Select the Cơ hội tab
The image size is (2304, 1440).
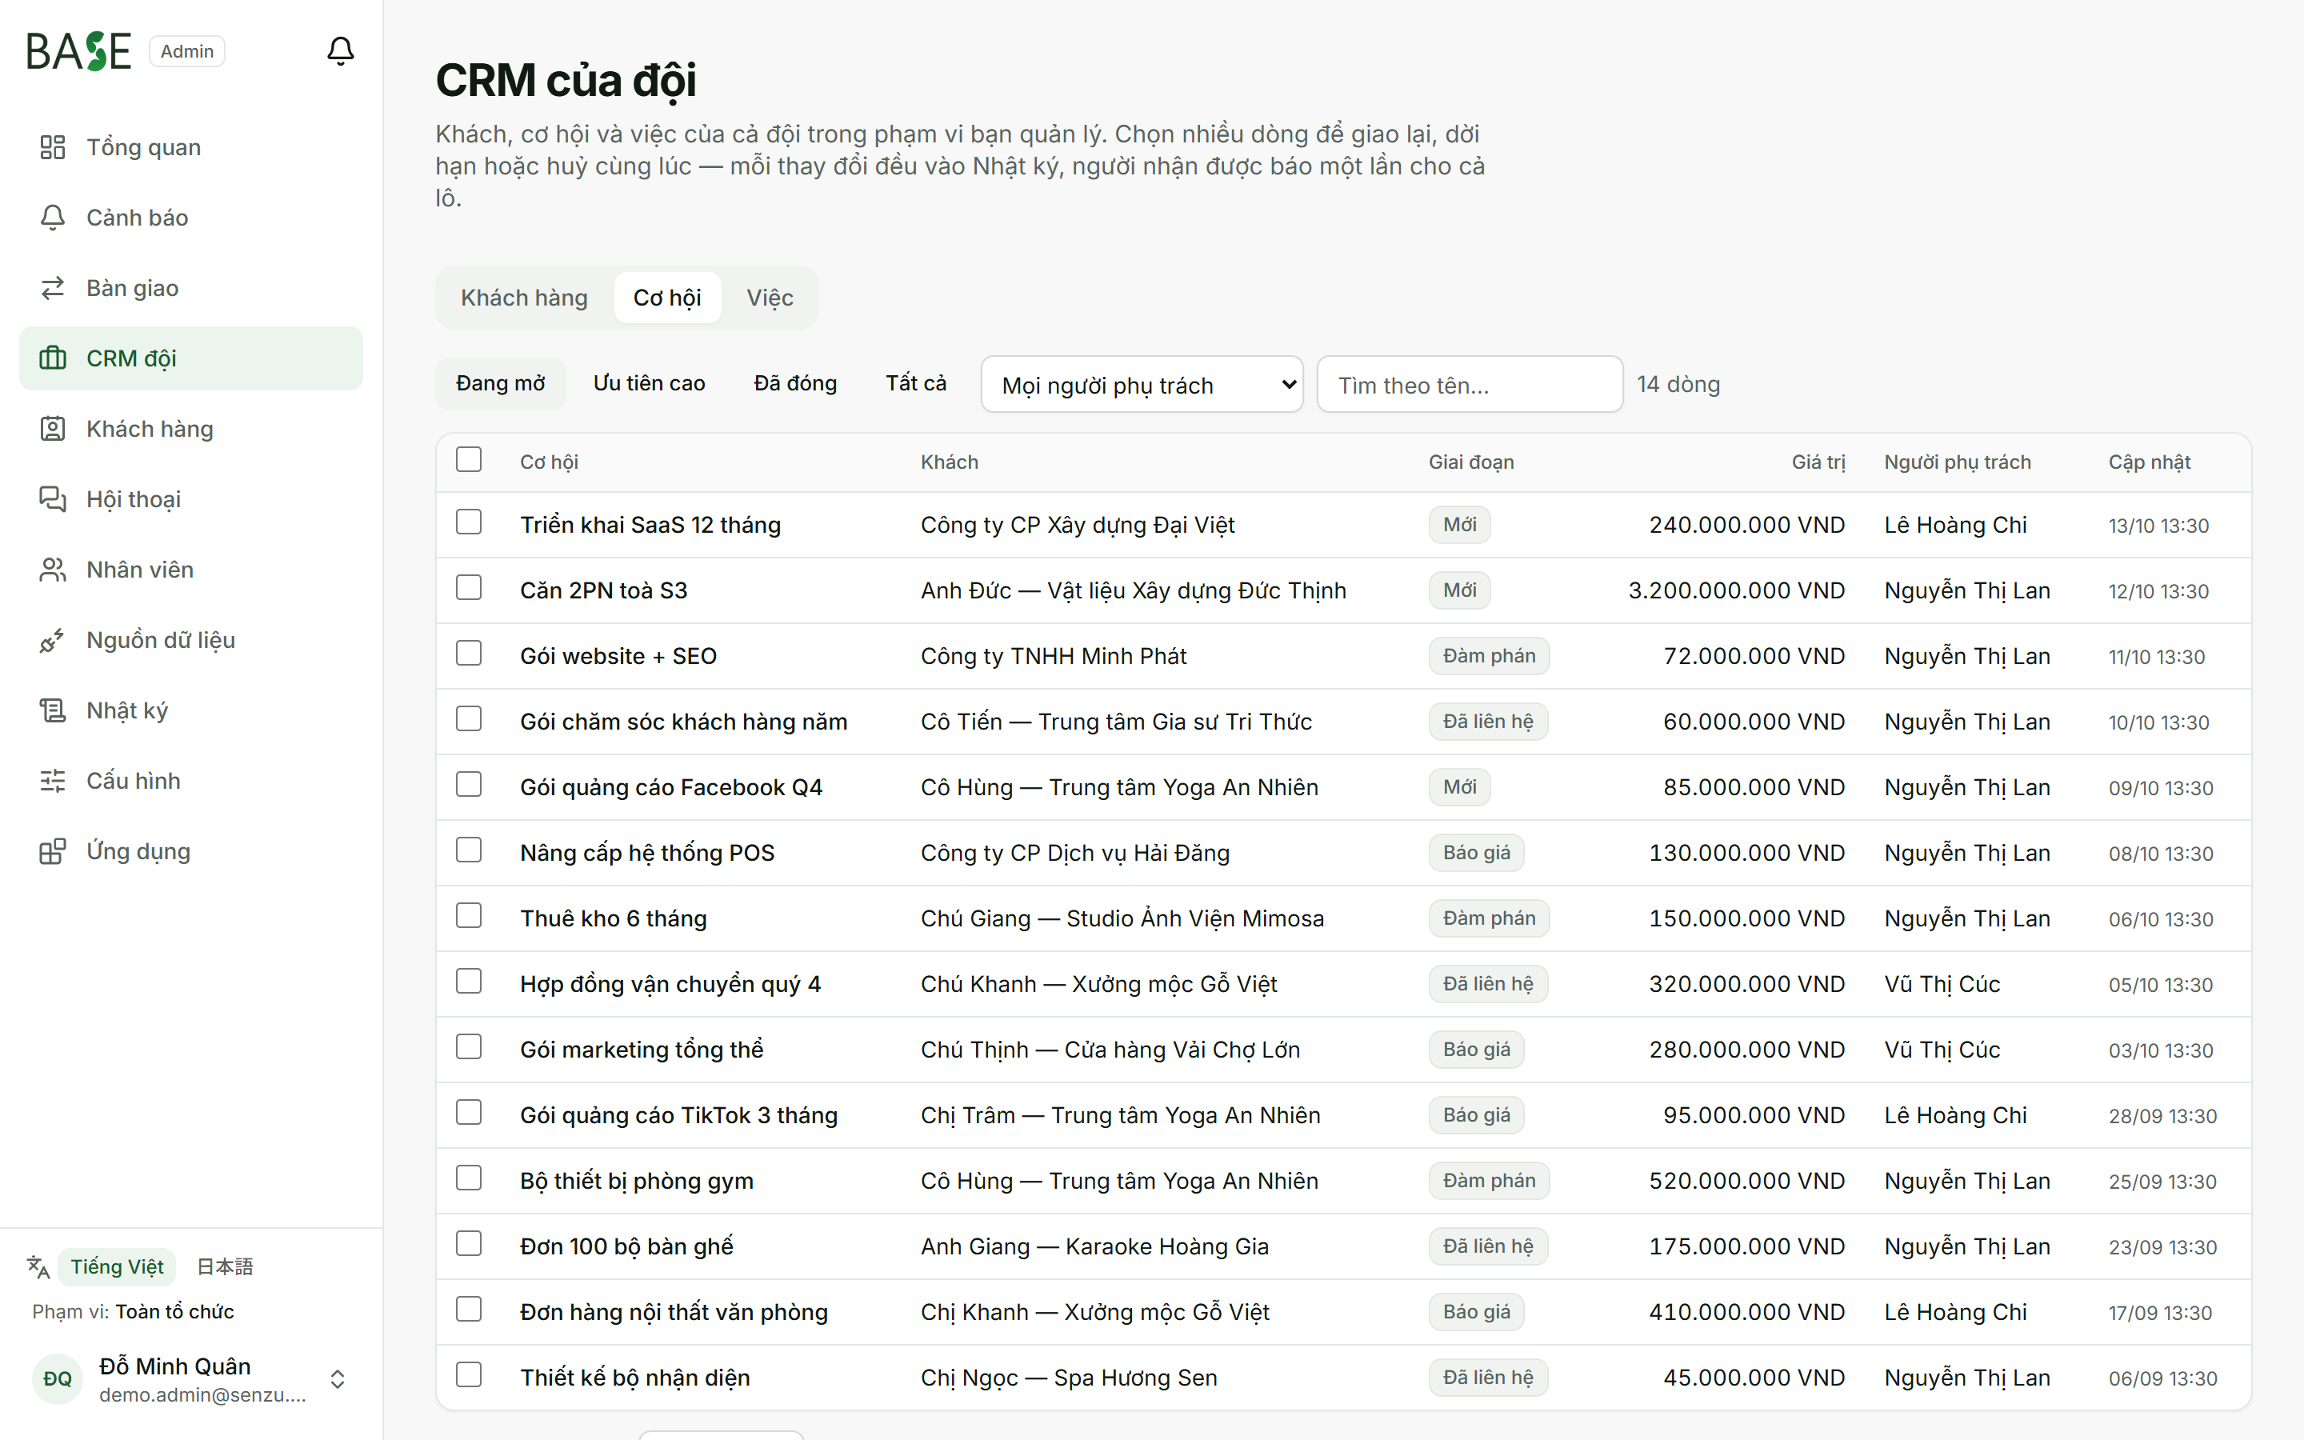(x=667, y=298)
